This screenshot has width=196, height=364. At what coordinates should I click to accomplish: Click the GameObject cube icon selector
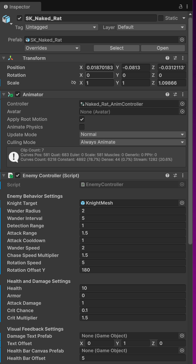pos(6,19)
